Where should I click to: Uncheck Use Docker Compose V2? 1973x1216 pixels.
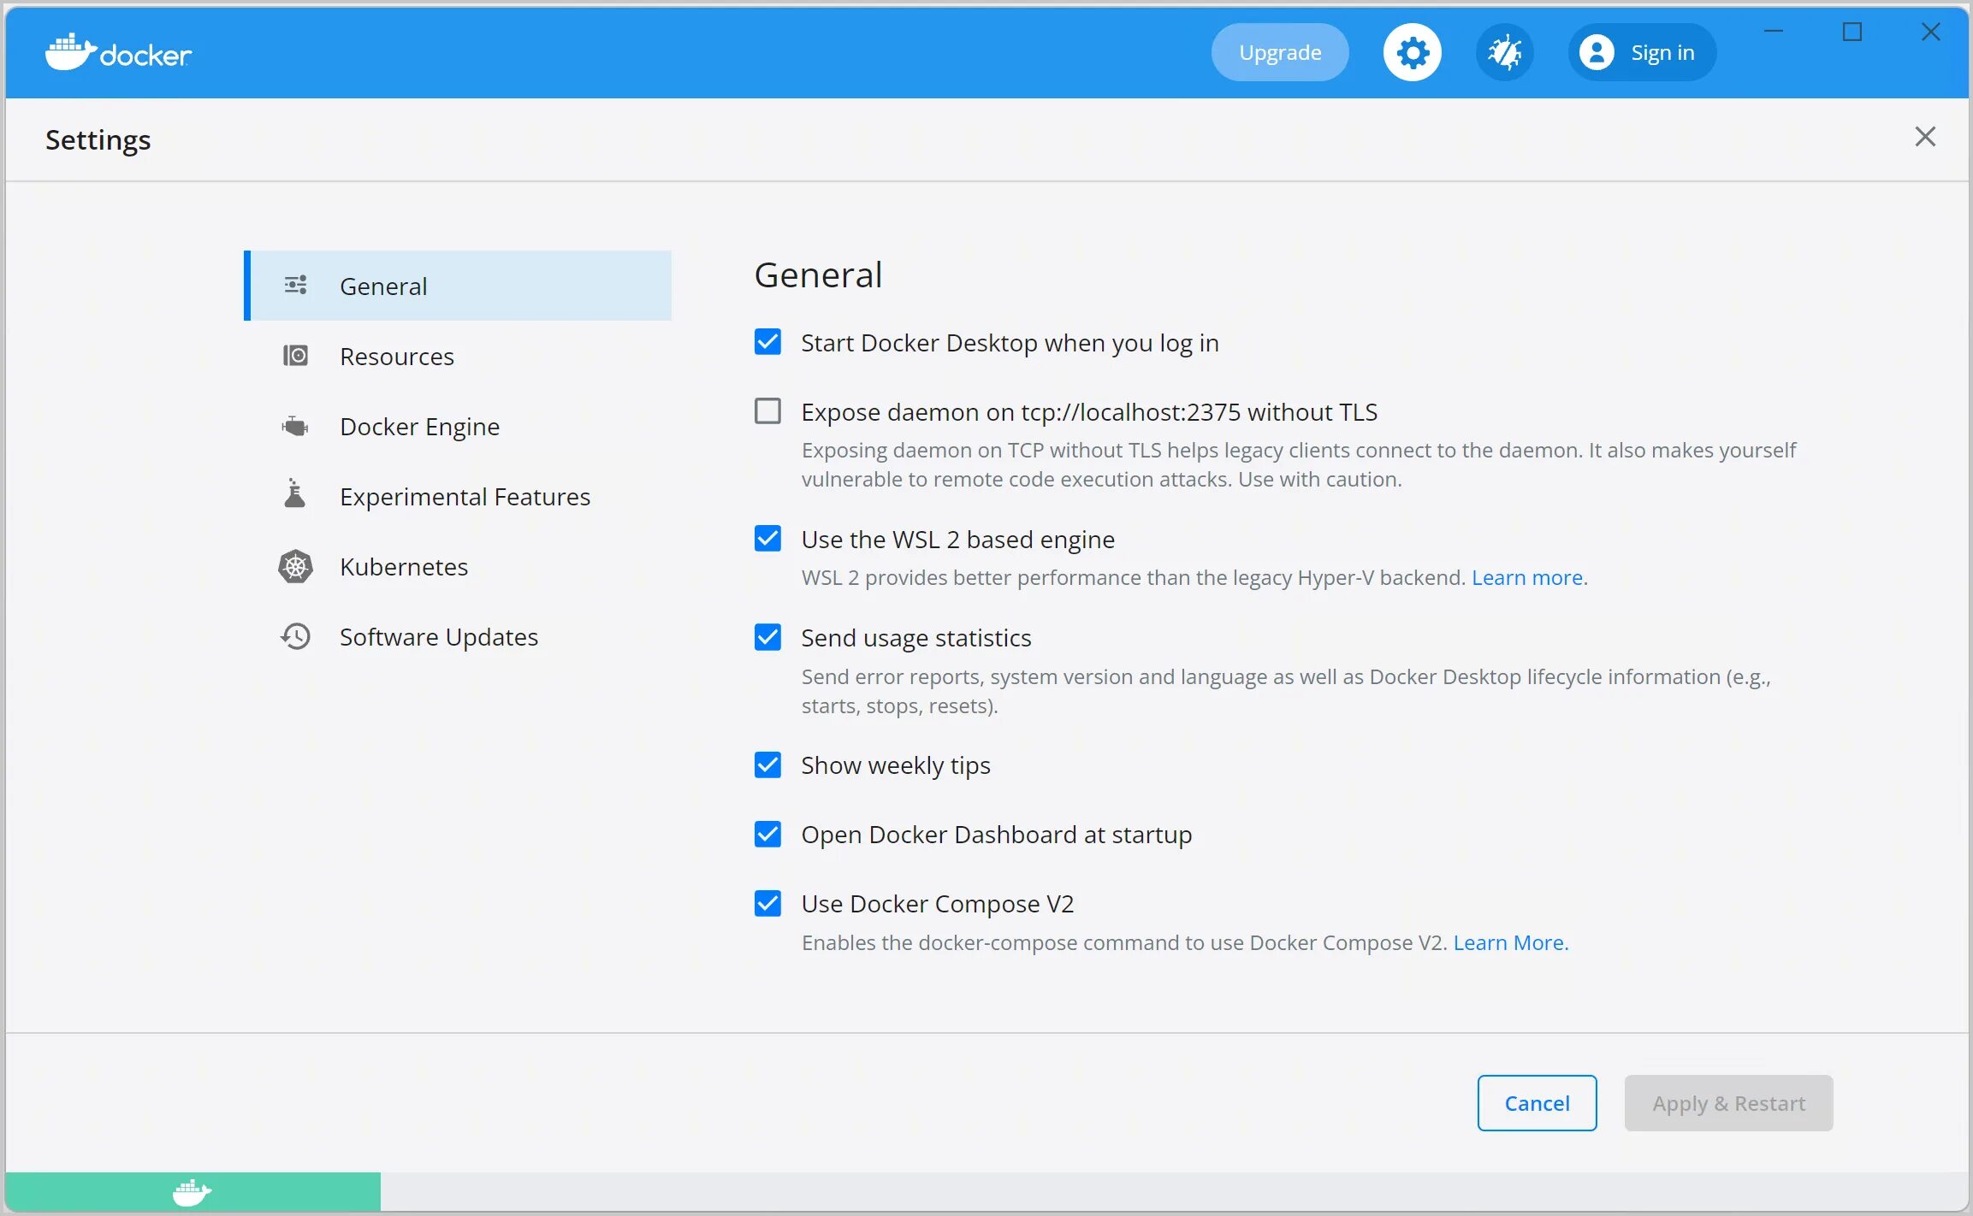coord(767,903)
